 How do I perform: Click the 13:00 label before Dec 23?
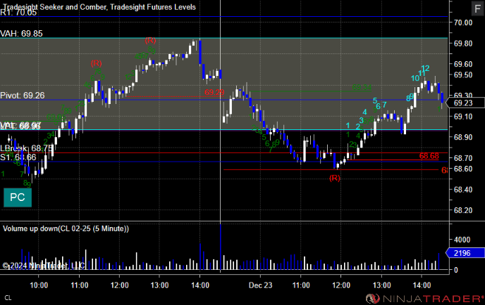(159, 285)
